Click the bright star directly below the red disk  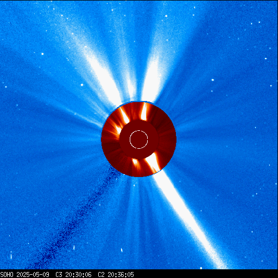click(x=134, y=185)
